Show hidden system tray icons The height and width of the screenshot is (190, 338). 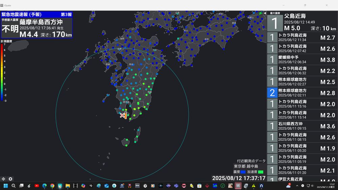pos(297,186)
